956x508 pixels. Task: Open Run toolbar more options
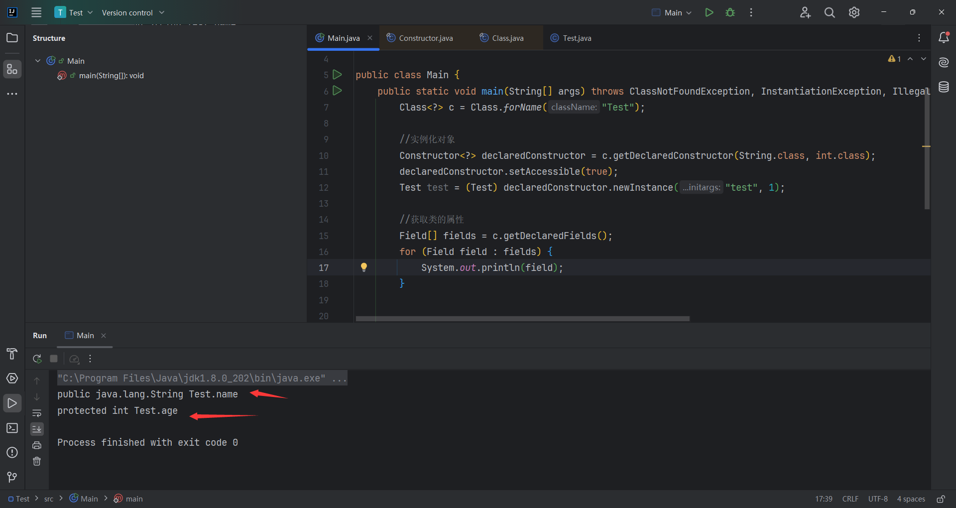[x=90, y=359]
